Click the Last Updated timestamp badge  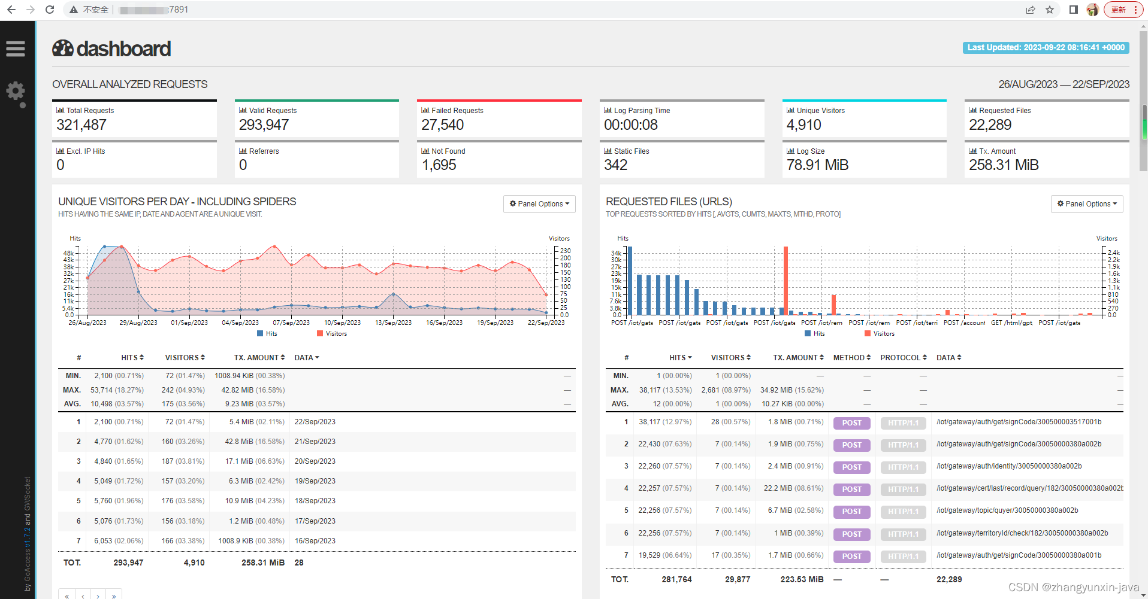point(1046,48)
